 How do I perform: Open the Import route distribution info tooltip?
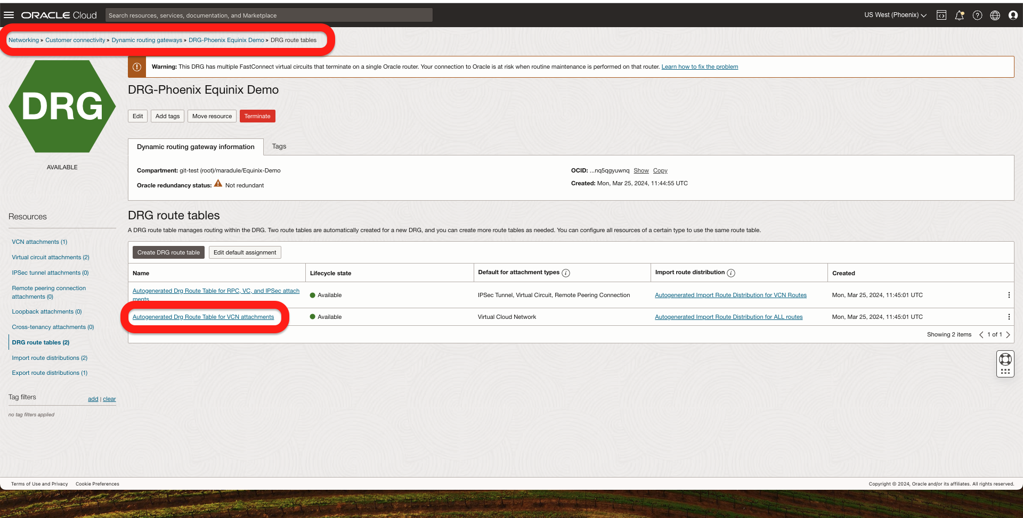[x=730, y=273]
